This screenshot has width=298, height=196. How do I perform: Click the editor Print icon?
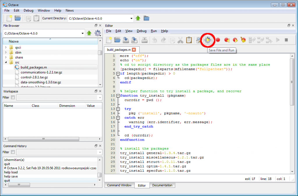[144, 40]
